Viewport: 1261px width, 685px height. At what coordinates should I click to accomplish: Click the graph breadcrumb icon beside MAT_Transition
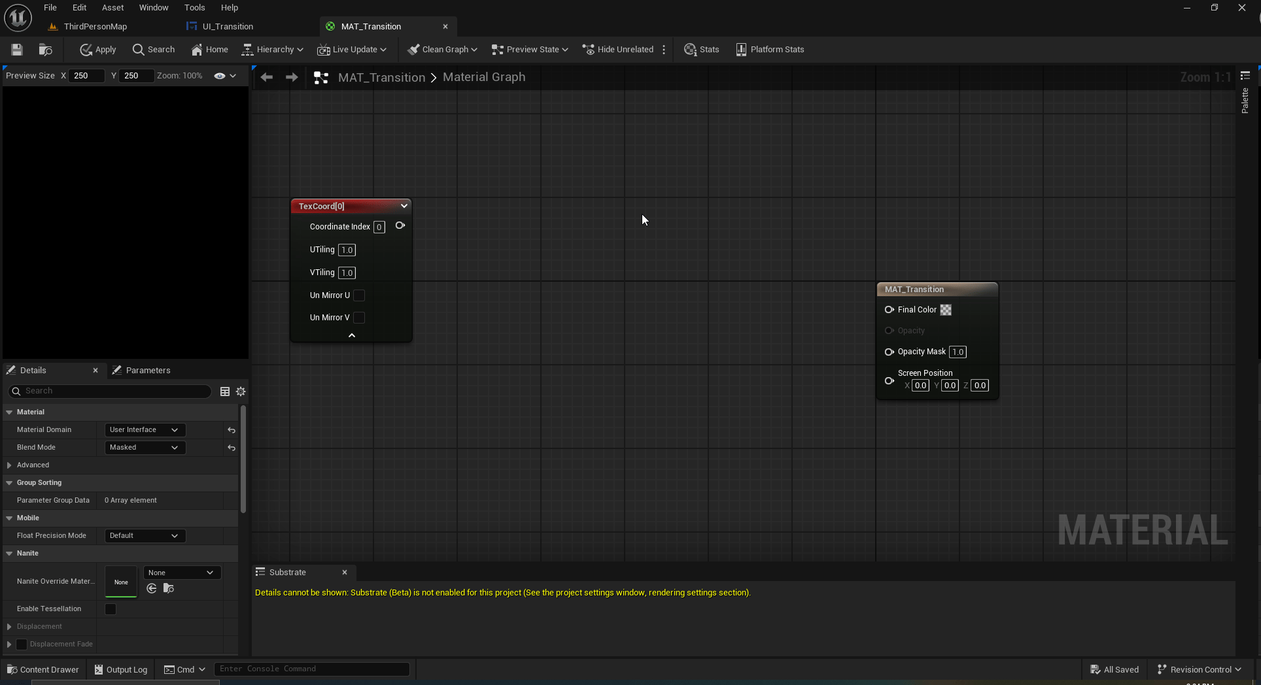coord(321,77)
